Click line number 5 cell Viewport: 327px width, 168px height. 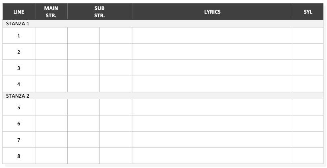pos(19,107)
